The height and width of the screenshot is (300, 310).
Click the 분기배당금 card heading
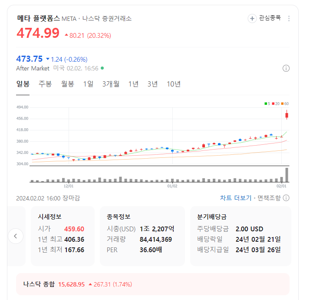[212, 217]
